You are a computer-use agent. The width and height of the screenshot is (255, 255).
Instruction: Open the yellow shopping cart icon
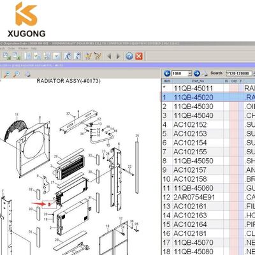[88, 56]
